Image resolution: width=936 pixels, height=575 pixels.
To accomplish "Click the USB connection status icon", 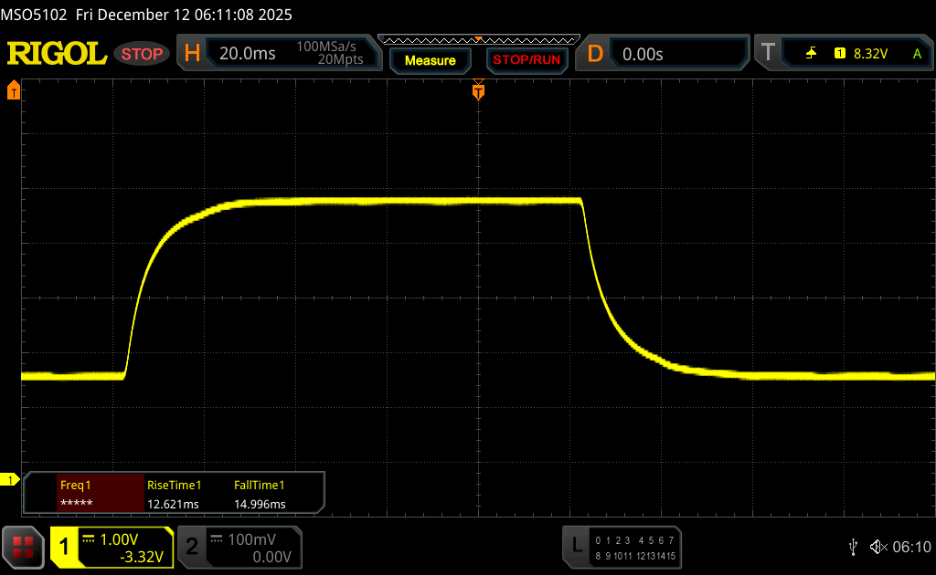I will click(854, 546).
